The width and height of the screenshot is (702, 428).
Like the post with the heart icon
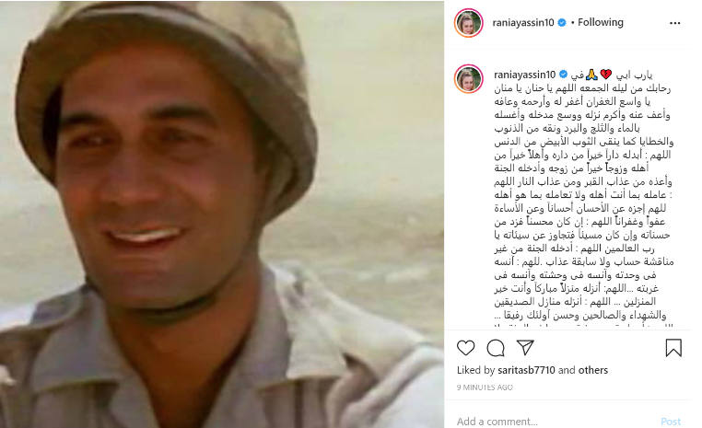[465, 348]
